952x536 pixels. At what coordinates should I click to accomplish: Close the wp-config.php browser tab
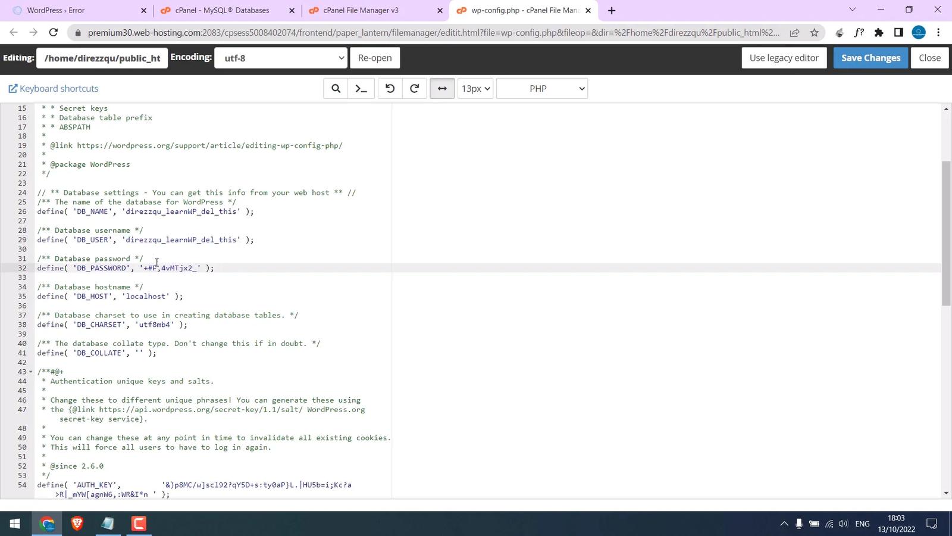point(588,10)
